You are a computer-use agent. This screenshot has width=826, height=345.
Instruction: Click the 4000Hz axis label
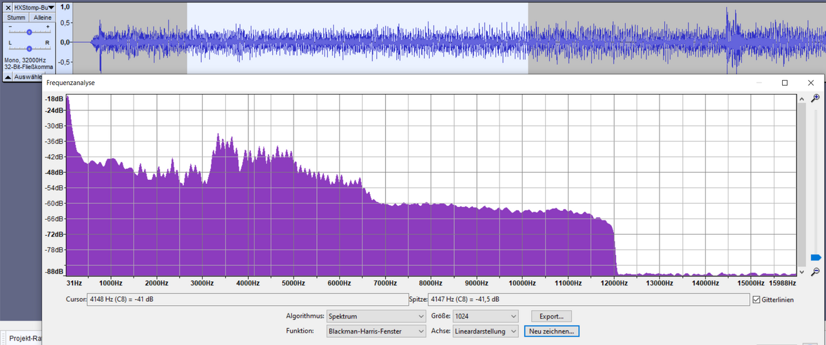[x=248, y=283]
